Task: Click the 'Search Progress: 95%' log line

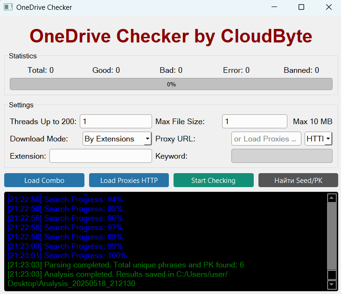Action: tap(65, 209)
